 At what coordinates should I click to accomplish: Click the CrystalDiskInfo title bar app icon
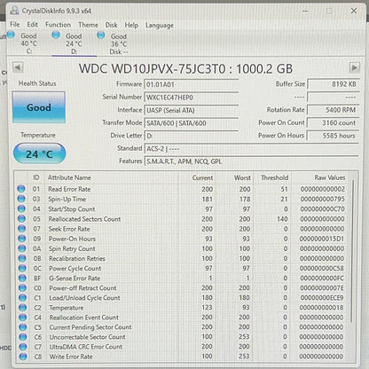tap(14, 10)
